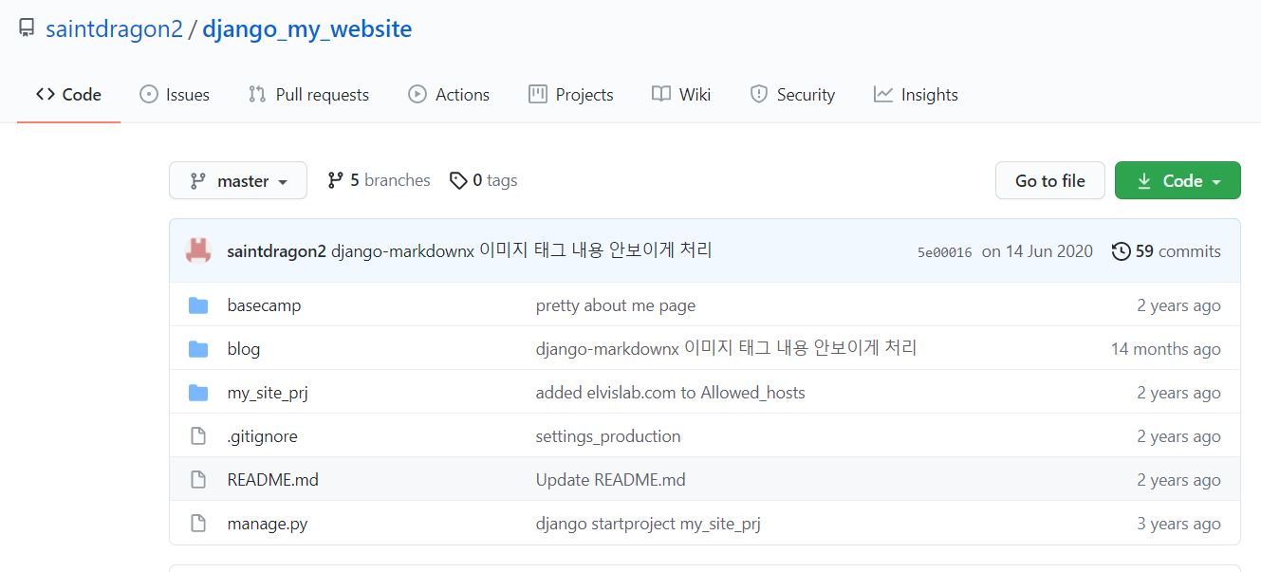The image size is (1261, 572).
Task: Open the Wiki tab
Action: [x=681, y=95]
